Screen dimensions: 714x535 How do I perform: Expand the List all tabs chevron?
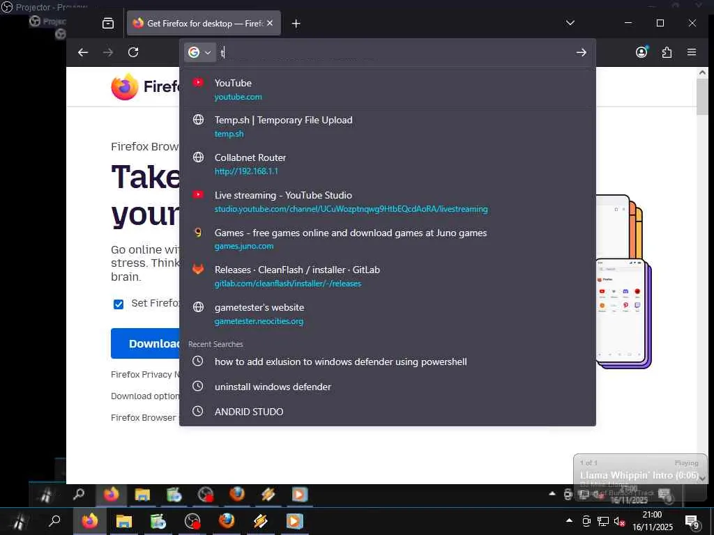tap(570, 23)
